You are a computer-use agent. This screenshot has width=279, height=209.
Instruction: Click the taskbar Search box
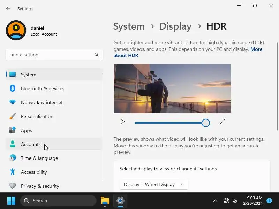[x=58, y=201]
